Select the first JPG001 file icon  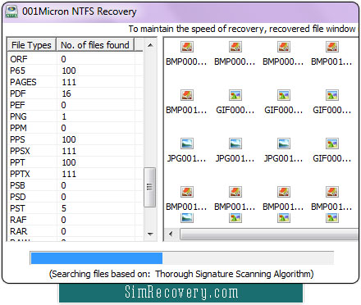[187, 143]
